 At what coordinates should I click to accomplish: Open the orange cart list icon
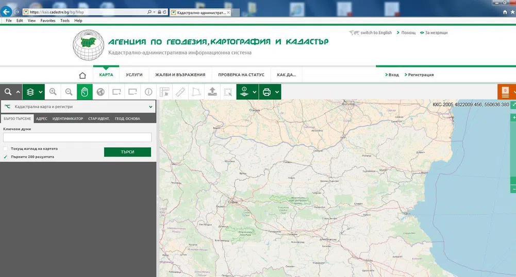pyautogui.click(x=505, y=92)
